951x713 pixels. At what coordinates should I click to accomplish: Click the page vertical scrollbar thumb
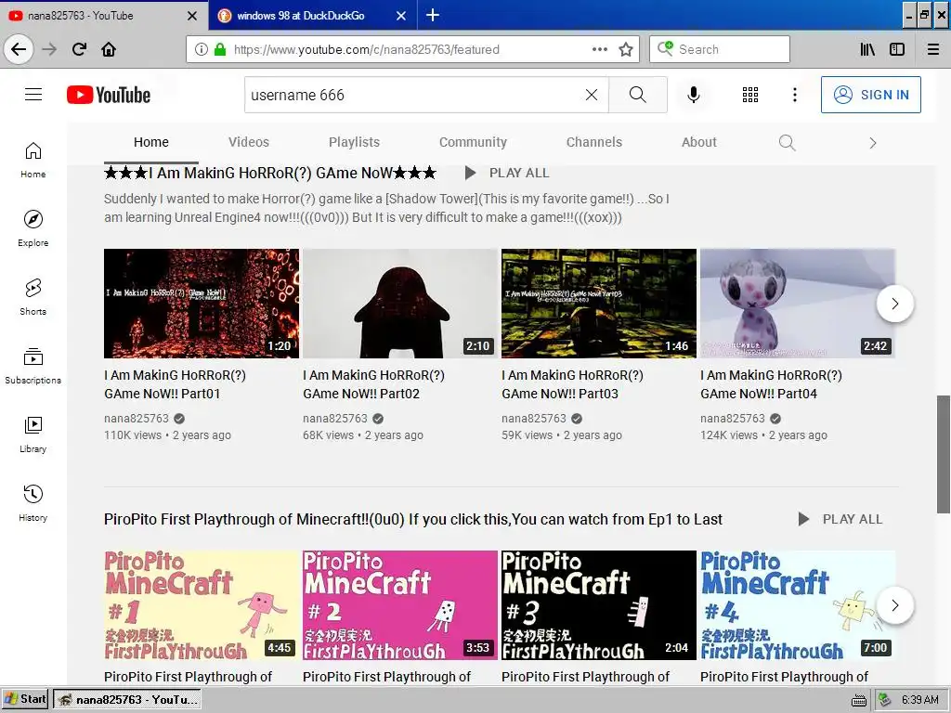point(944,454)
